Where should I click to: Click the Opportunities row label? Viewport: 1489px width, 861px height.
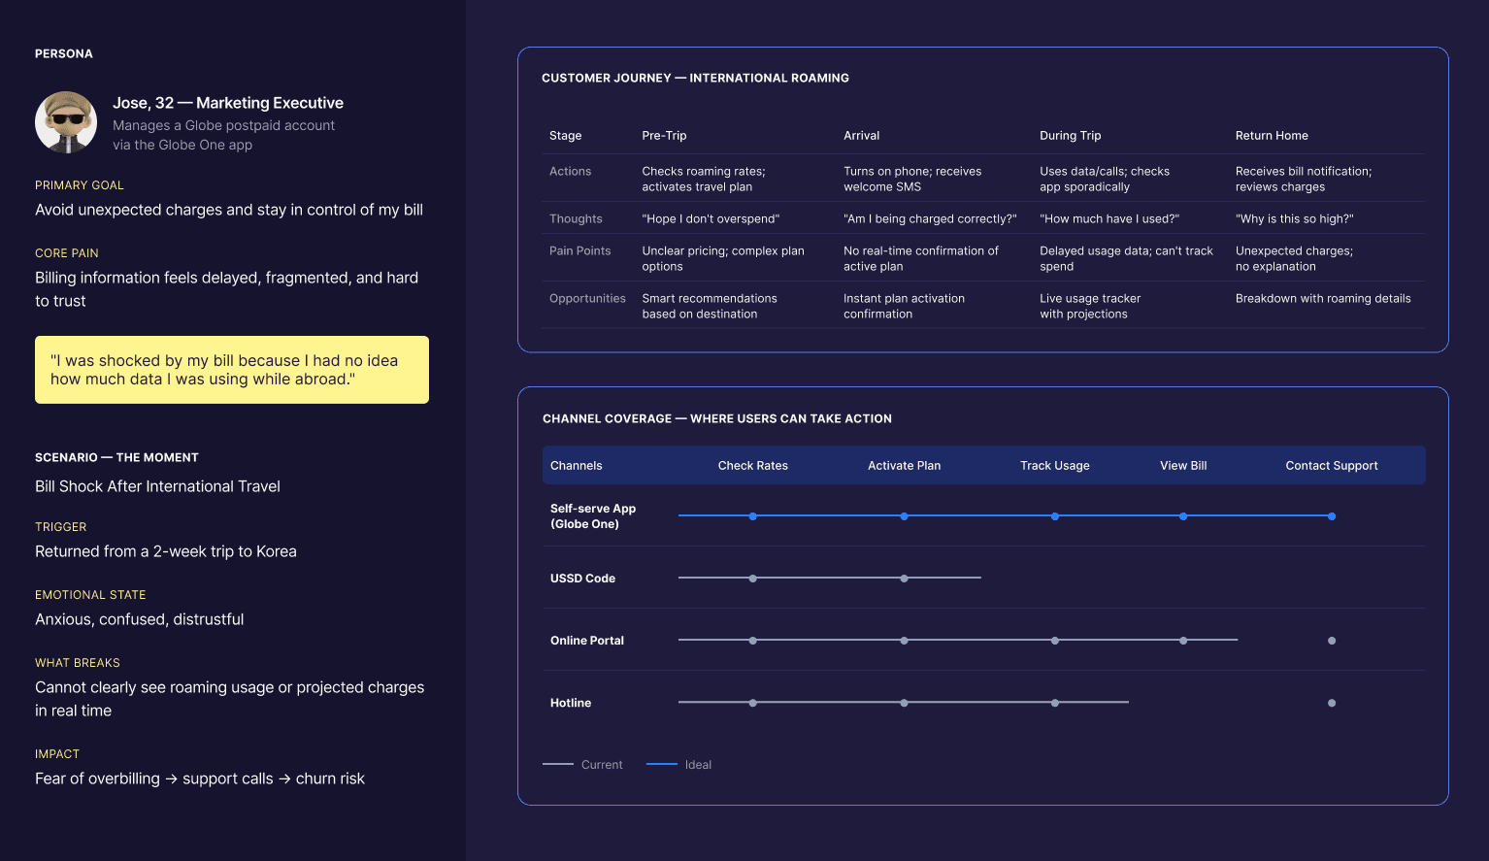click(587, 299)
